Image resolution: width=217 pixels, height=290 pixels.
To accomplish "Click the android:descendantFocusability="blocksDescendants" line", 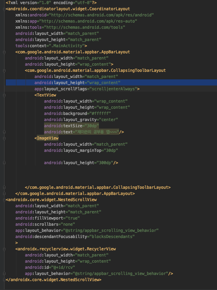I will point(75,237).
